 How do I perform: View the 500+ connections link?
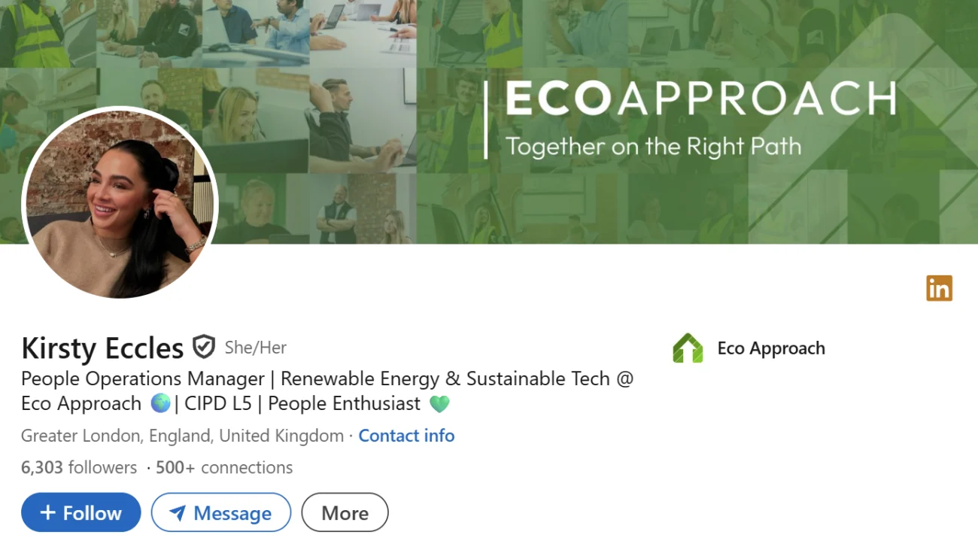point(224,467)
